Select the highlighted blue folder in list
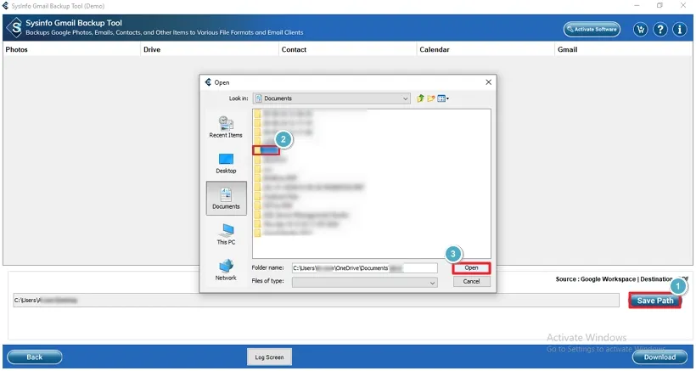Screen dimensions: 696x371 [x=267, y=150]
